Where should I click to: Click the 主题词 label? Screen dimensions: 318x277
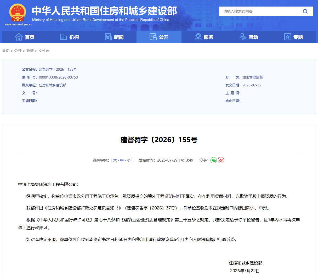coord(233,93)
